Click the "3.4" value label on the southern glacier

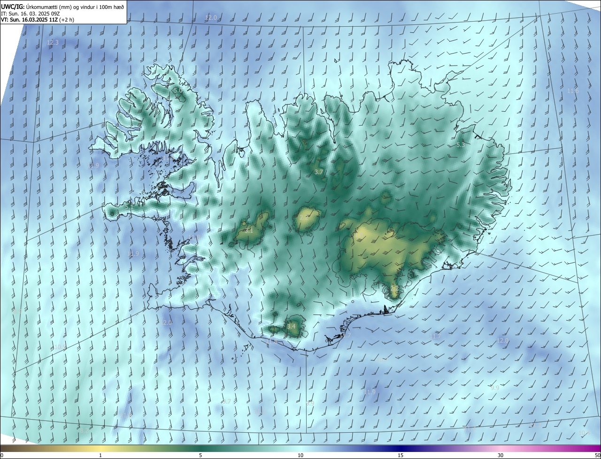tap(291, 326)
